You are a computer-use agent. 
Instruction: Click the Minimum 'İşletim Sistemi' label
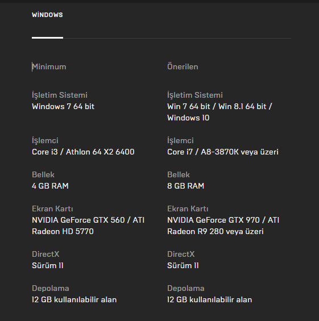click(60, 95)
